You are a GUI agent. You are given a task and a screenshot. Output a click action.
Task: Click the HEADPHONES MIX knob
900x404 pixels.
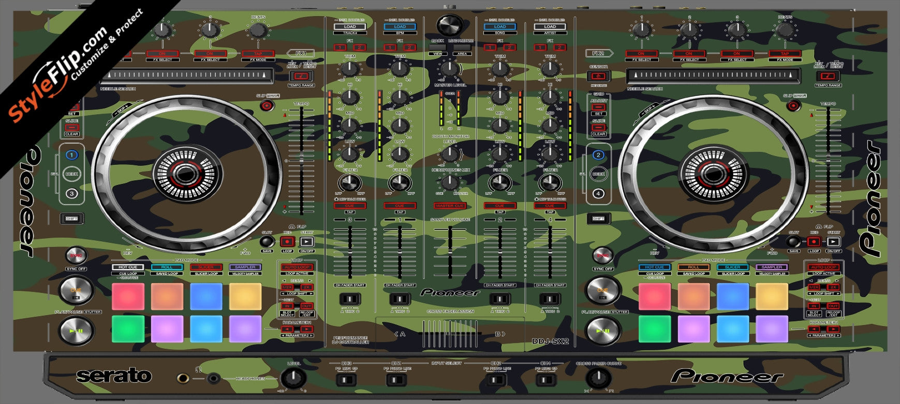click(450, 182)
